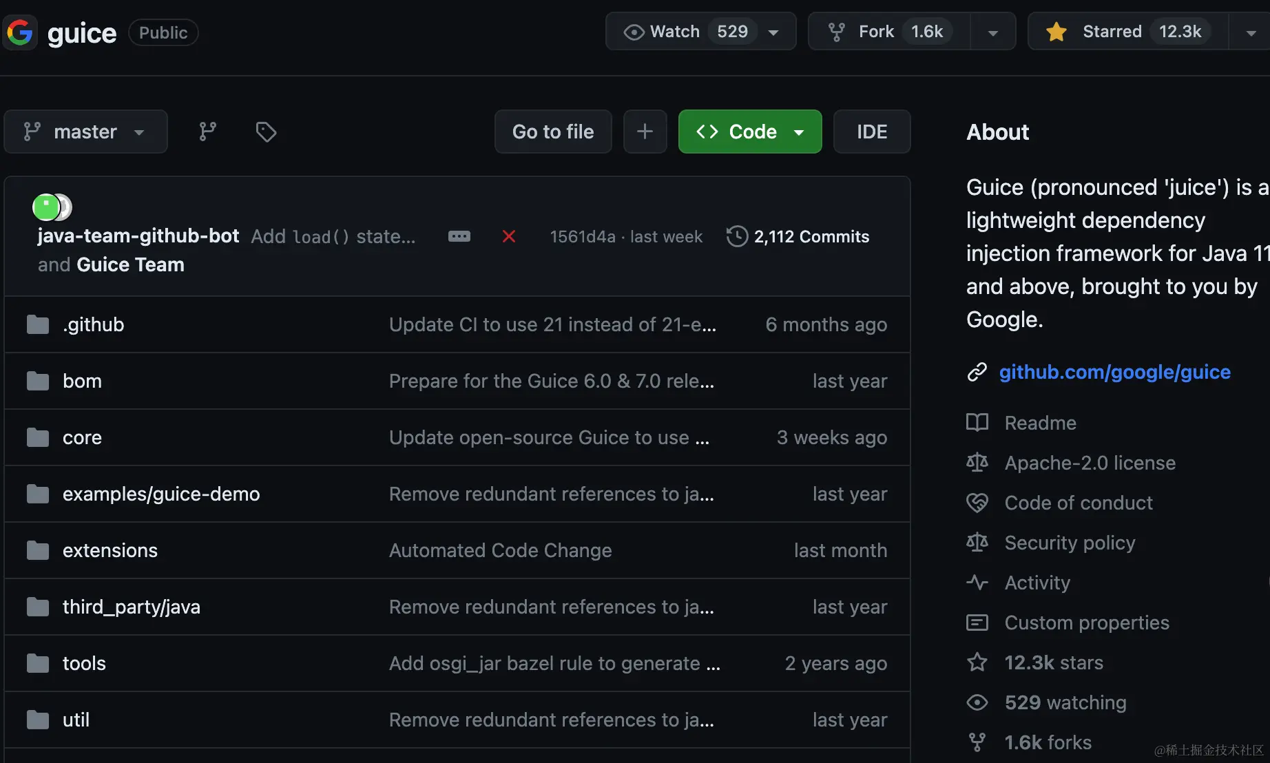The image size is (1270, 763).
Task: Open the extensions folder
Action: coord(110,550)
